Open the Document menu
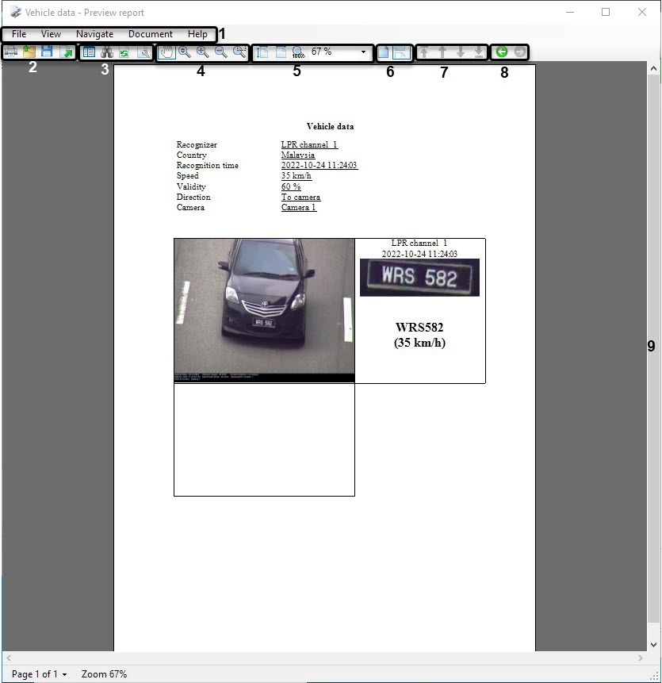 (x=150, y=34)
